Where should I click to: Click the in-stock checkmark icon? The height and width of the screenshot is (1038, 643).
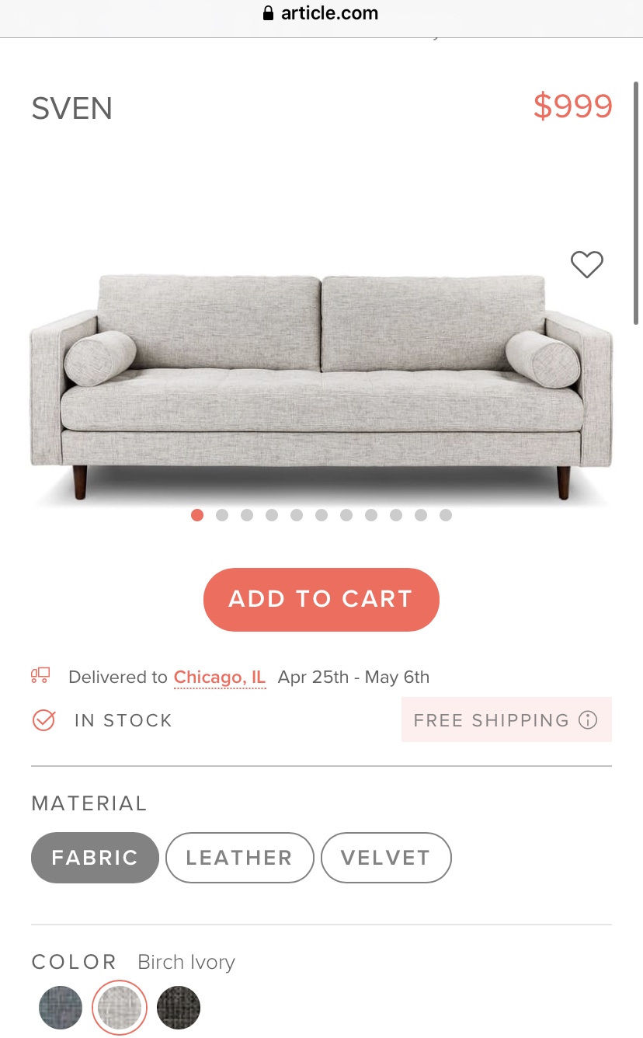tap(43, 720)
